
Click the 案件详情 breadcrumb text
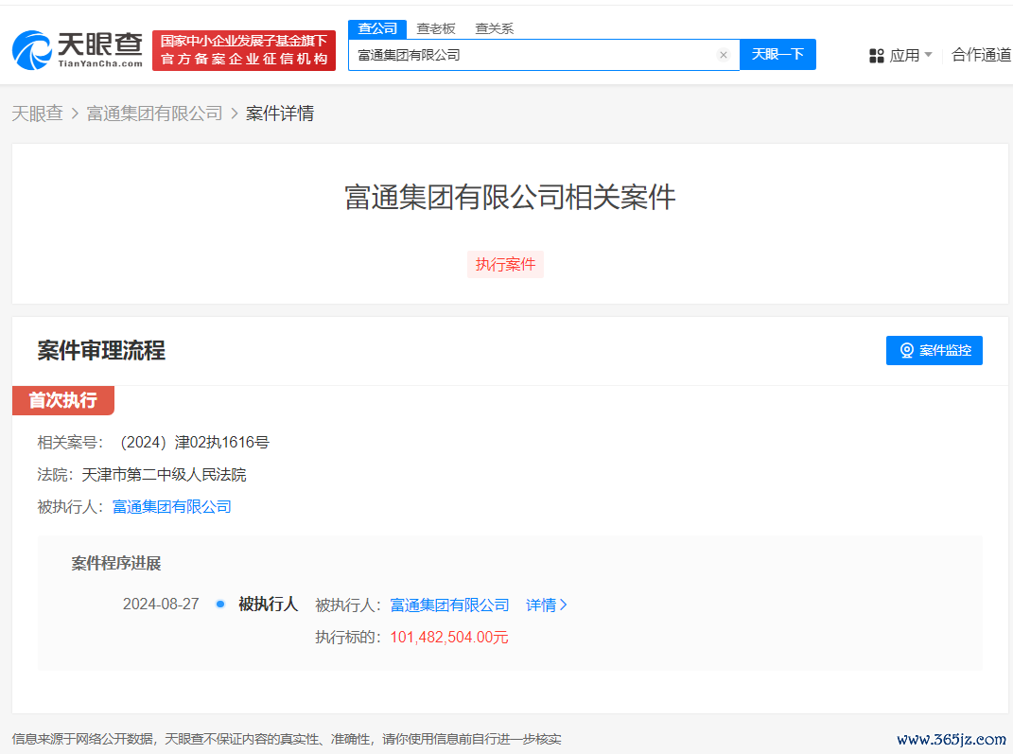[x=280, y=114]
